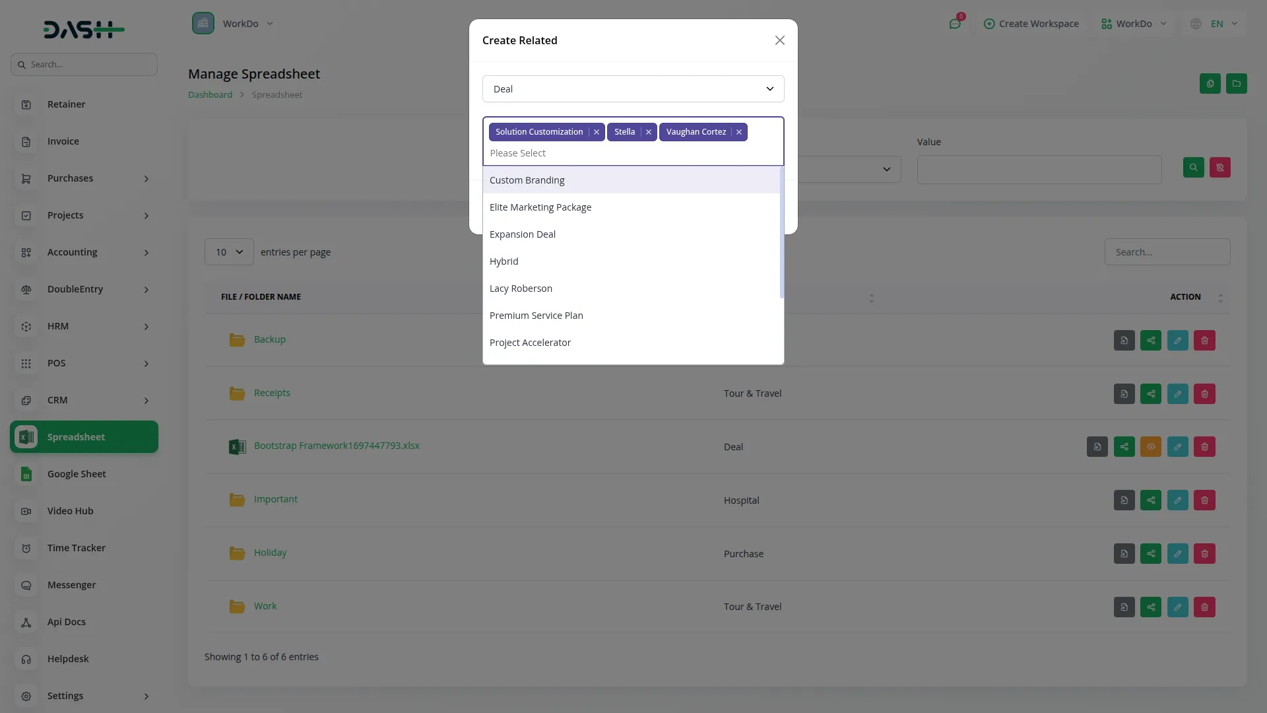Click green search filter button

[x=1193, y=168]
